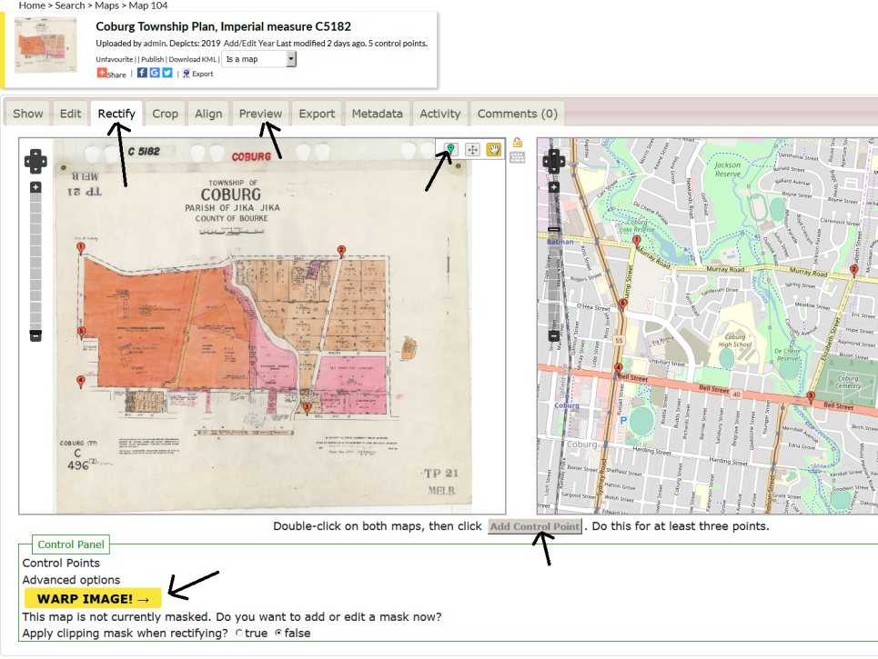Click the Download KML link
The image size is (878, 659).
pos(193,59)
